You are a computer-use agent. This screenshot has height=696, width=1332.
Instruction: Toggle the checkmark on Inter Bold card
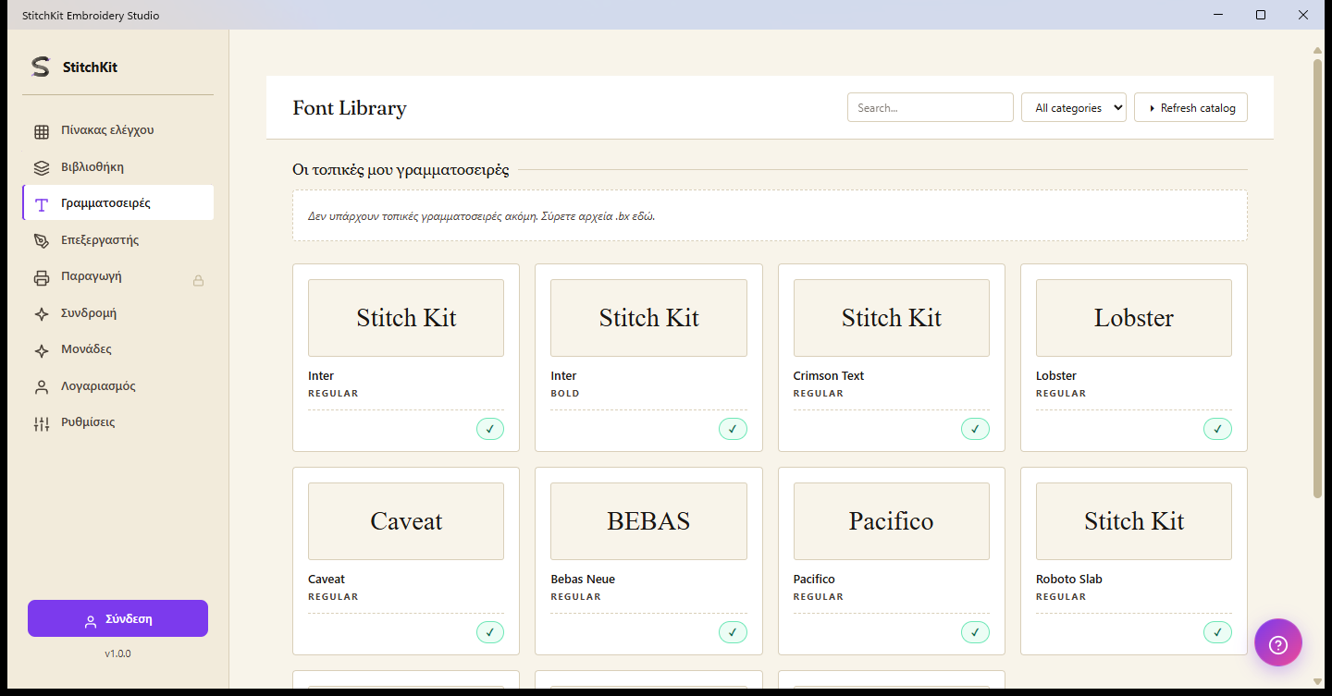click(x=733, y=429)
